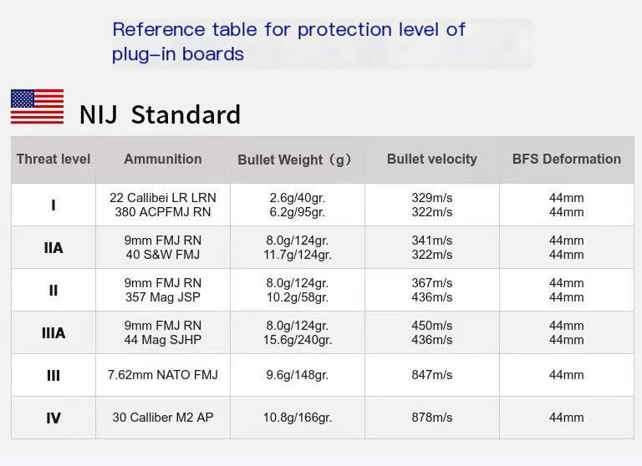642x466 pixels.
Task: Select the Ammunition column header
Action: pyautogui.click(x=163, y=160)
